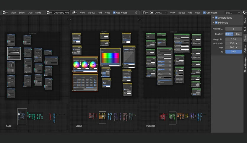
Task: Open Add menu in the compositor header
Action: pos(100,13)
